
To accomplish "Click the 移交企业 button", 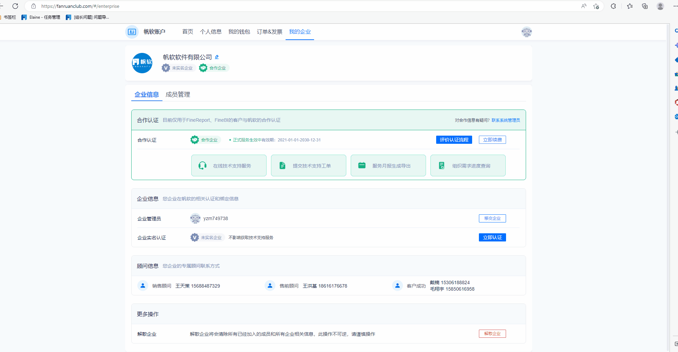I will click(492, 218).
